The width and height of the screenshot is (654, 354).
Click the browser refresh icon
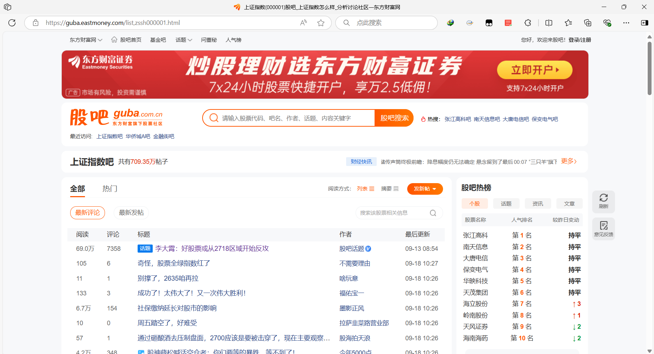(x=12, y=23)
